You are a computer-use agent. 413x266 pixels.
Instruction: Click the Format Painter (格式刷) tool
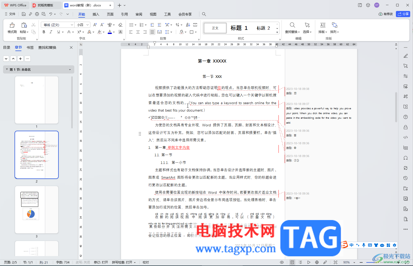click(12, 28)
